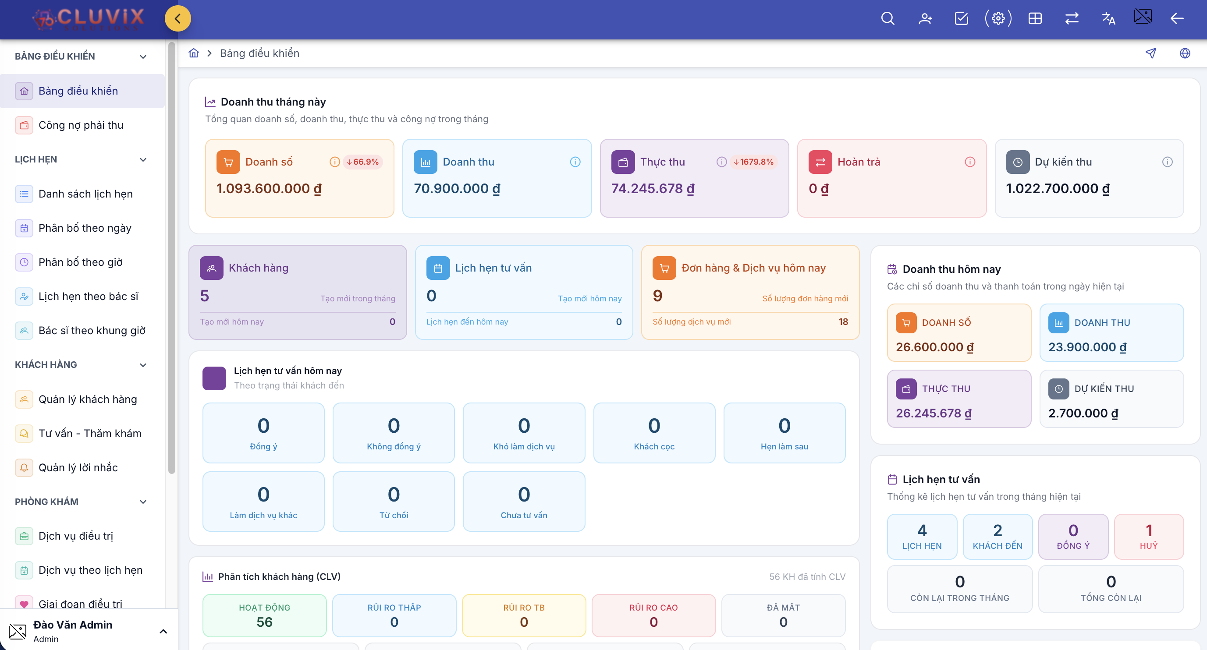Collapse the sidebar with yellow arrow button

coord(177,19)
